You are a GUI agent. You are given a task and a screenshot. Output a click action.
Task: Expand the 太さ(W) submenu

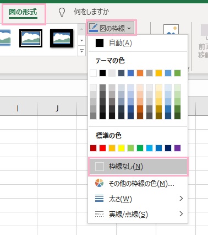138,199
